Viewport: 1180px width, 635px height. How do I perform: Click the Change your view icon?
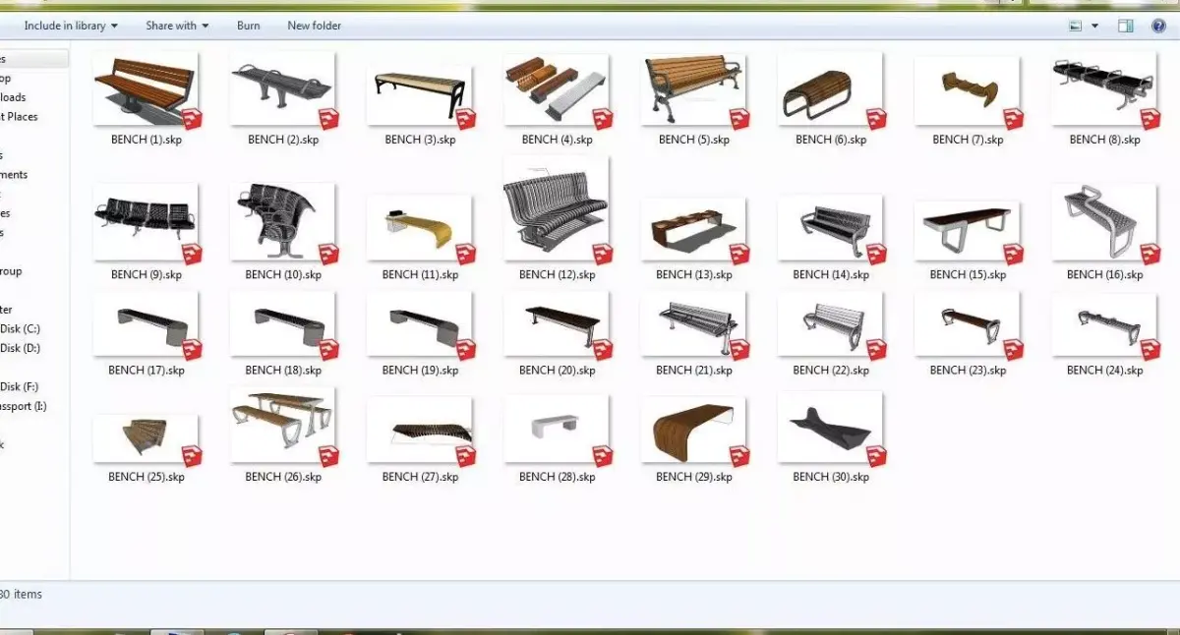click(1077, 26)
